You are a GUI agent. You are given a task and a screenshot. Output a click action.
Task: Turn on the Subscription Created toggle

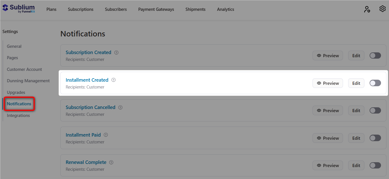(375, 55)
